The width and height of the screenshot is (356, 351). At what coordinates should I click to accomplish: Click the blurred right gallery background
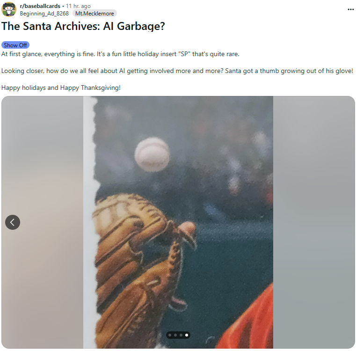click(x=314, y=159)
